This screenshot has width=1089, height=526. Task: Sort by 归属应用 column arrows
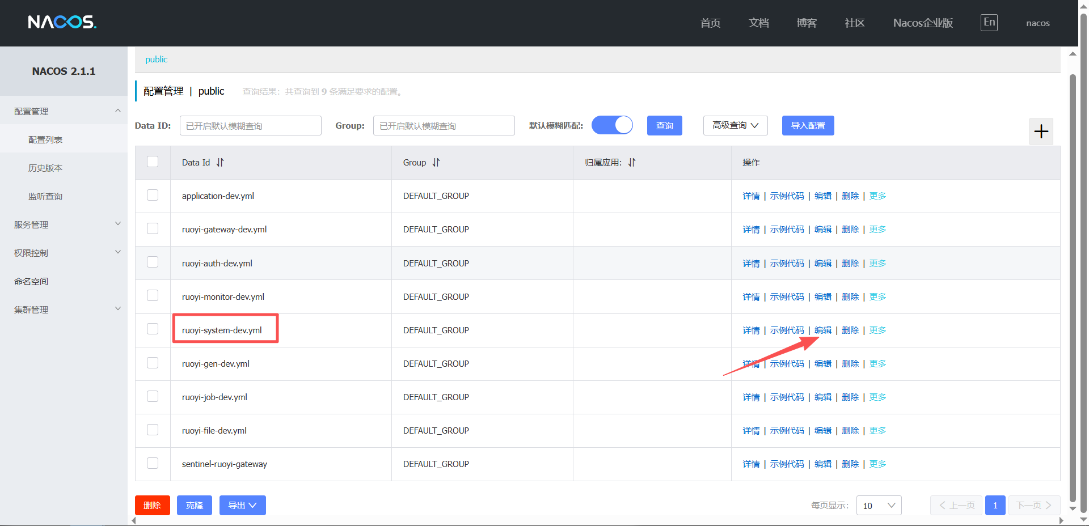pyautogui.click(x=632, y=163)
